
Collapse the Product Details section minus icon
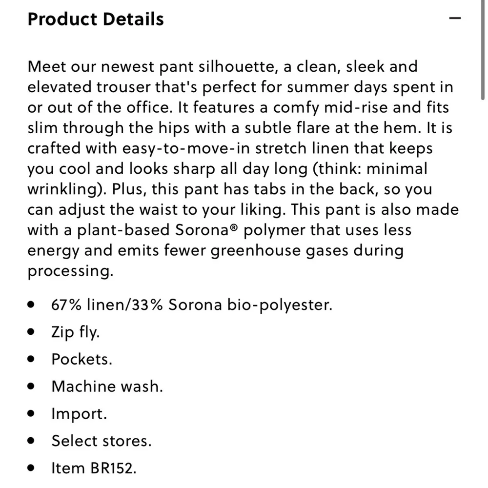455,19
